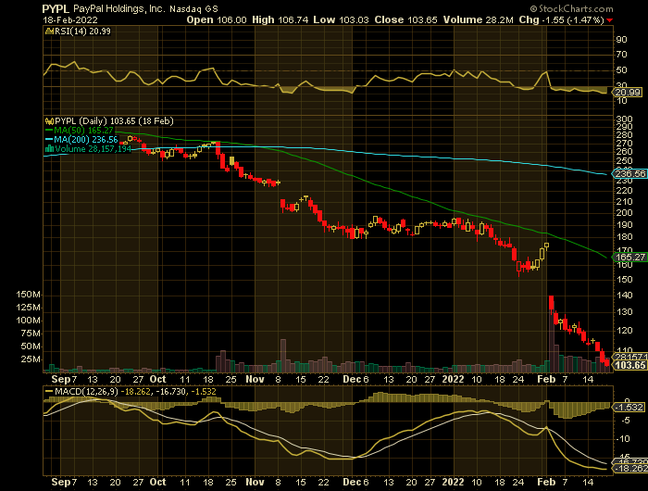Click the 25M volume axis label
This screenshot has width=648, height=491.
[31, 359]
